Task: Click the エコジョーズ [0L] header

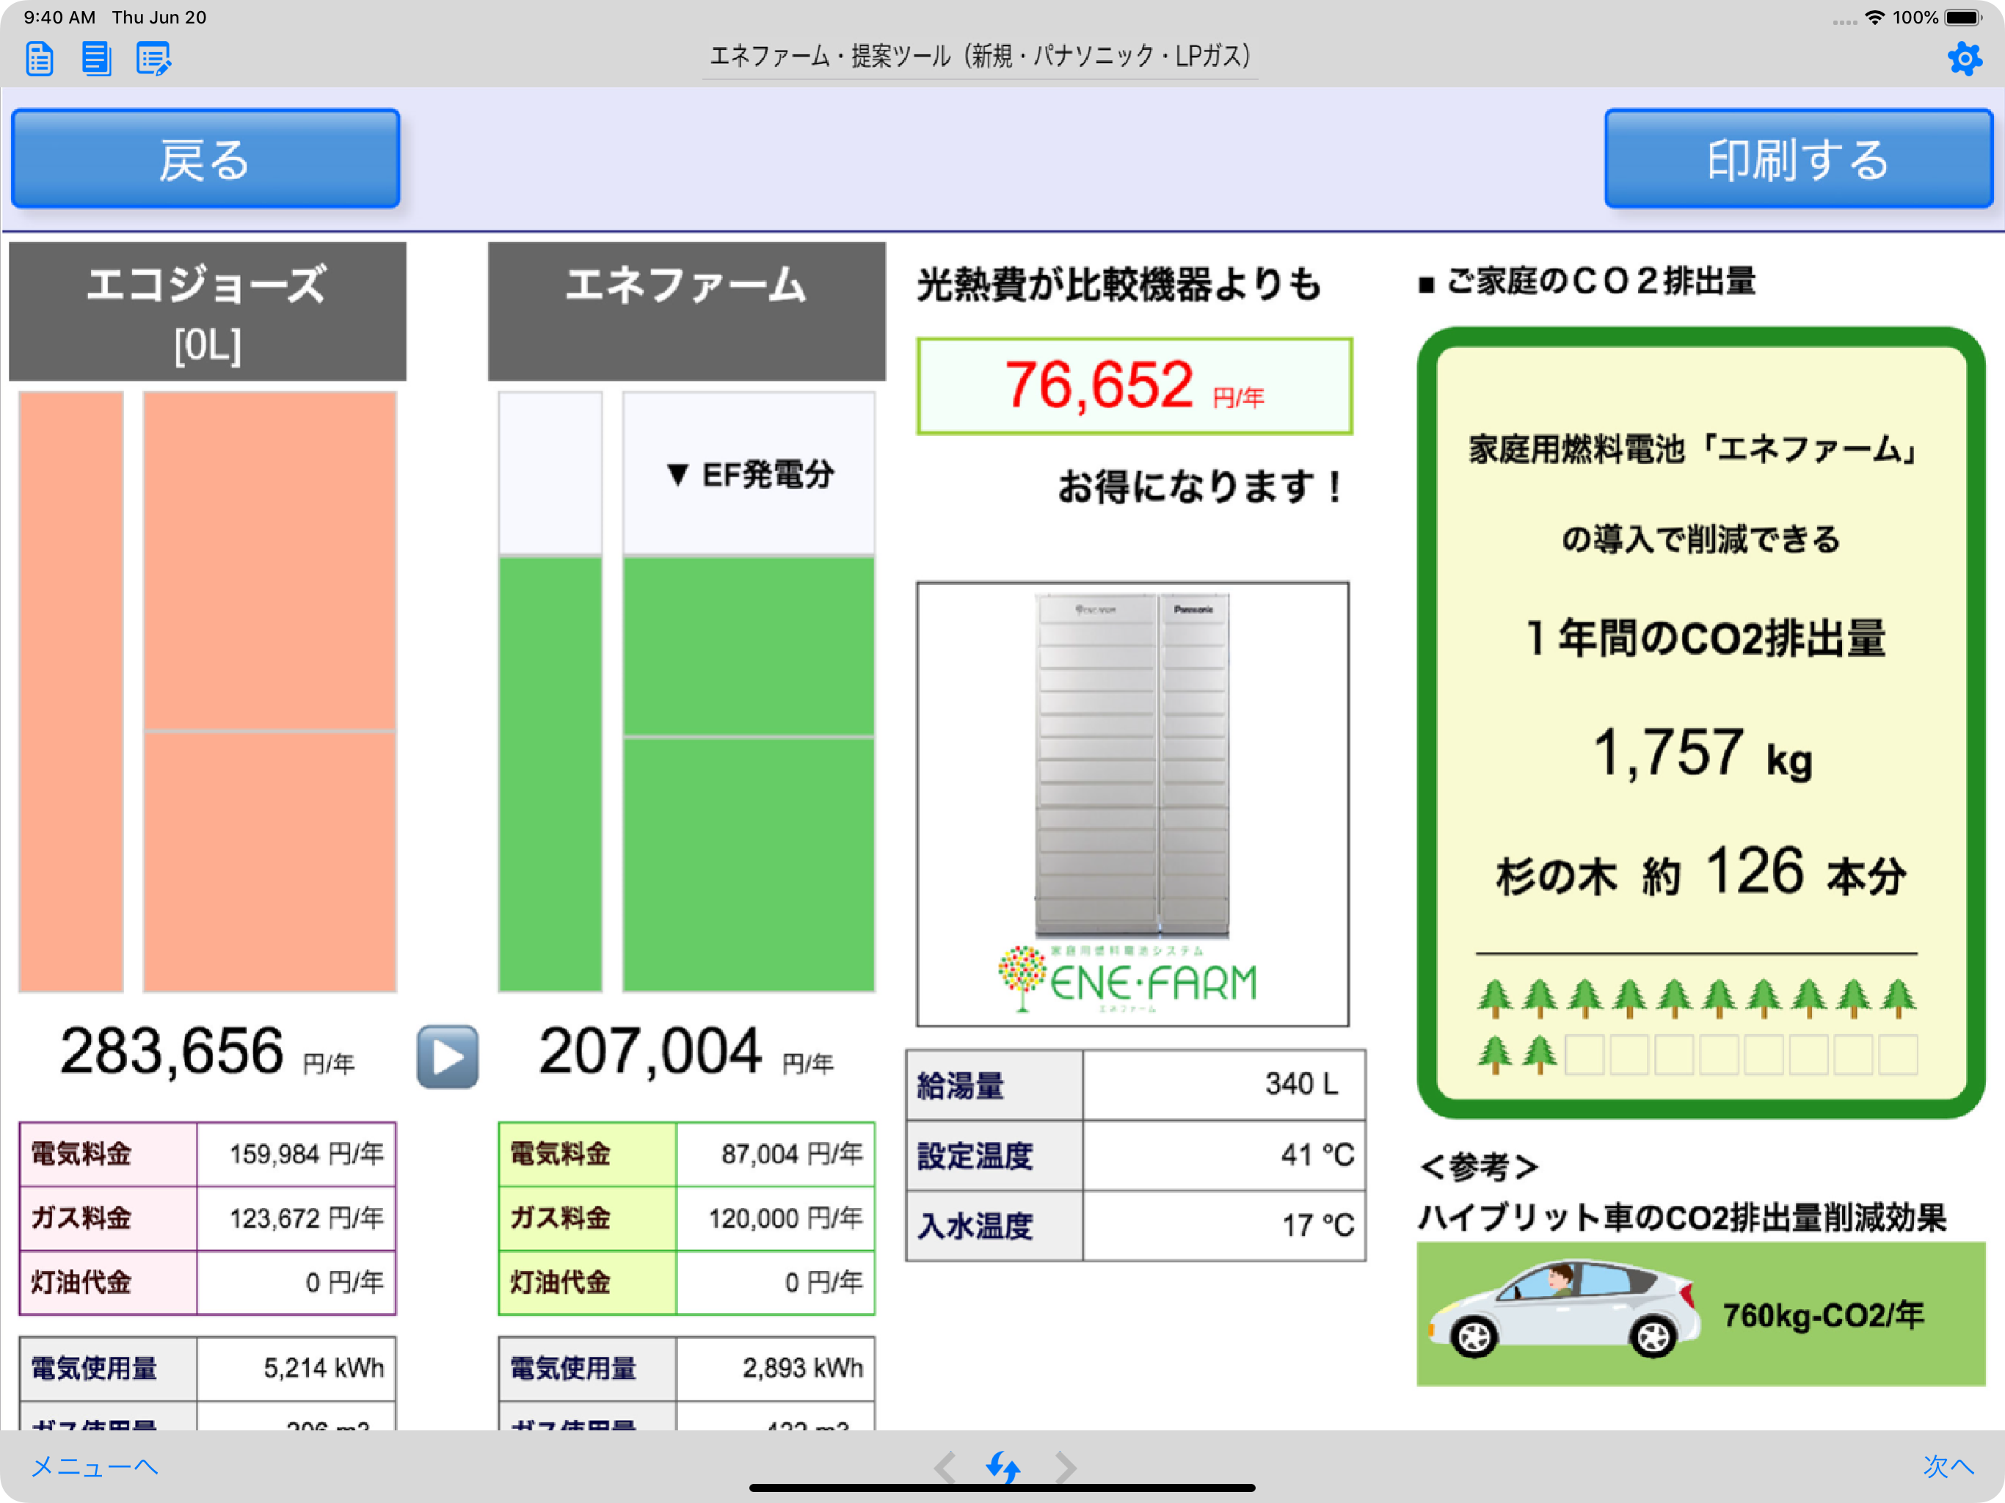Action: point(208,311)
